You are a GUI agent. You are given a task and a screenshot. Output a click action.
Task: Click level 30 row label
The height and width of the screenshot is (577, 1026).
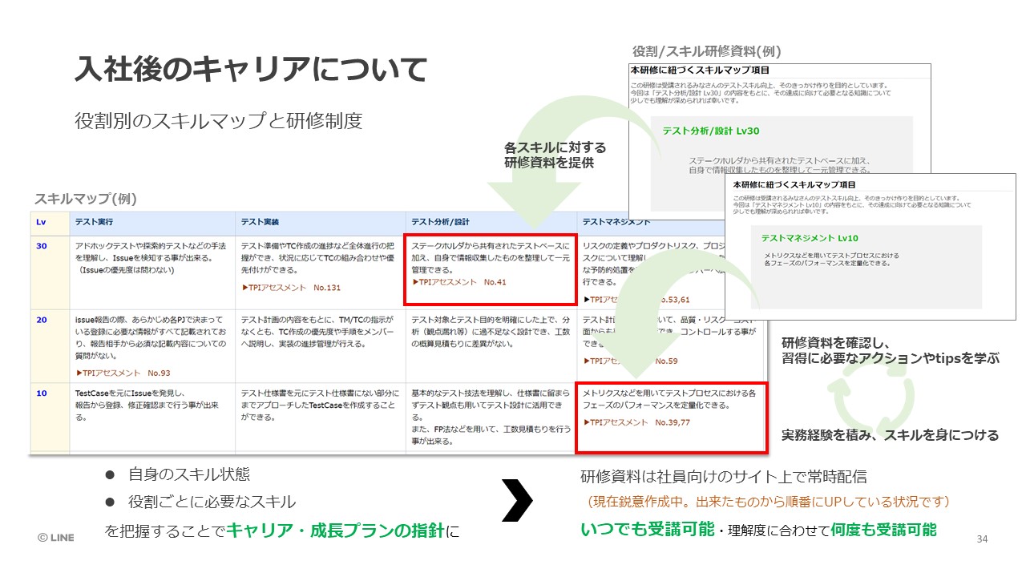point(42,245)
